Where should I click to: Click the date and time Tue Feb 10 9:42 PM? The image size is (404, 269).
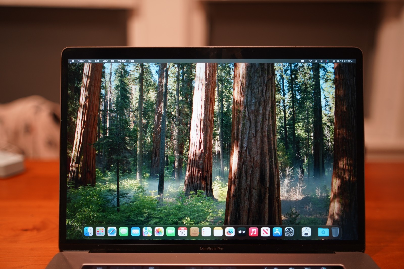coord(342,61)
